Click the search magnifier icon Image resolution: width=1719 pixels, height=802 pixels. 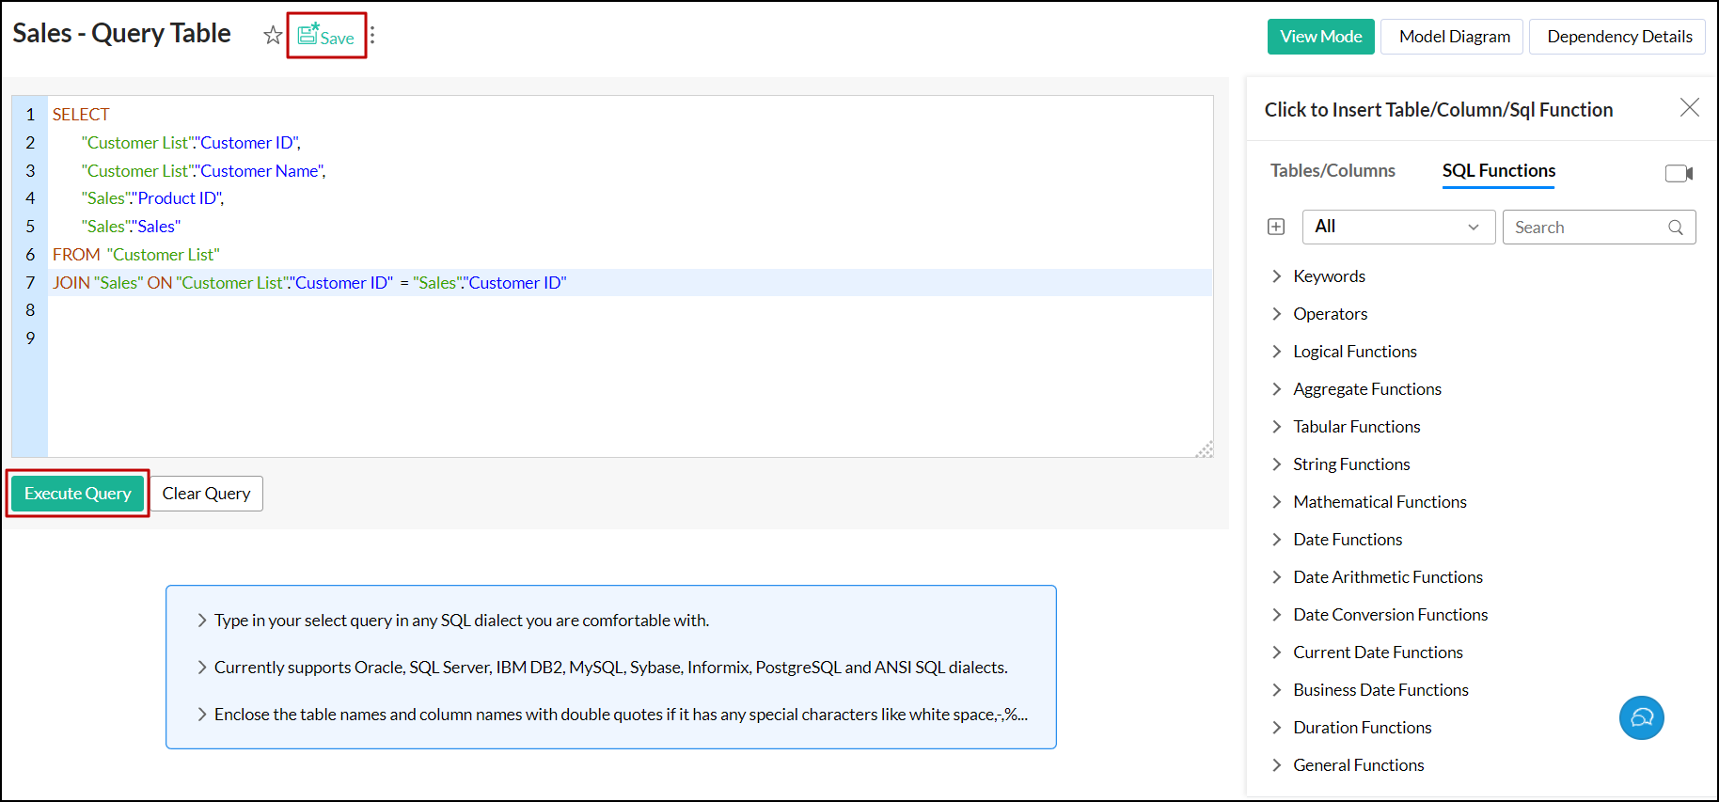click(1675, 228)
